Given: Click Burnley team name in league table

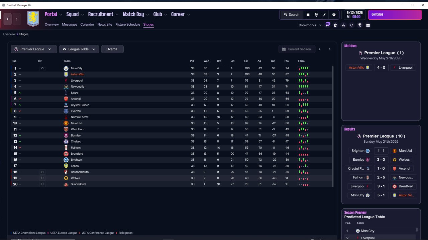Looking at the screenshot, I should pyautogui.click(x=76, y=136).
